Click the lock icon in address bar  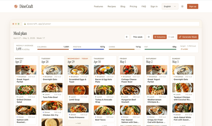point(25,24)
